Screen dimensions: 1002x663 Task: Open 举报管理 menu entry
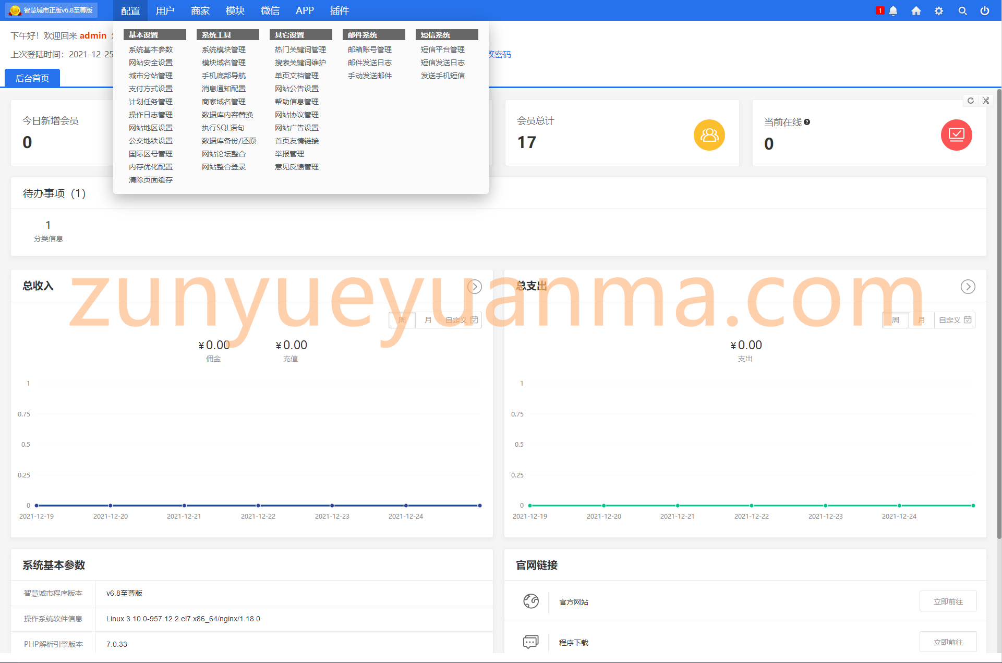289,154
